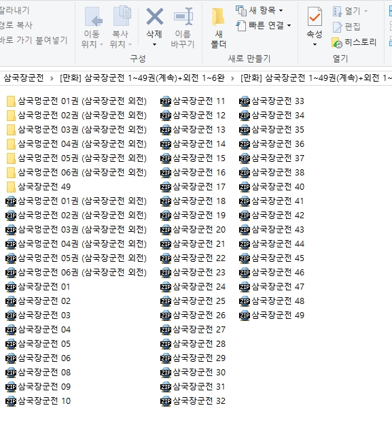
Task: Click the Edit (편집) icon
Action: (x=337, y=27)
